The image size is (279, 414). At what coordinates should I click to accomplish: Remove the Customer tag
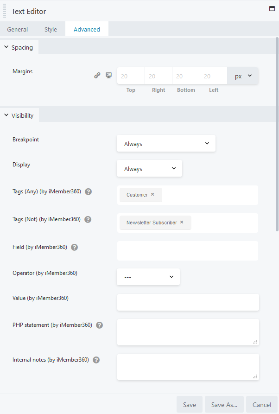click(x=152, y=195)
